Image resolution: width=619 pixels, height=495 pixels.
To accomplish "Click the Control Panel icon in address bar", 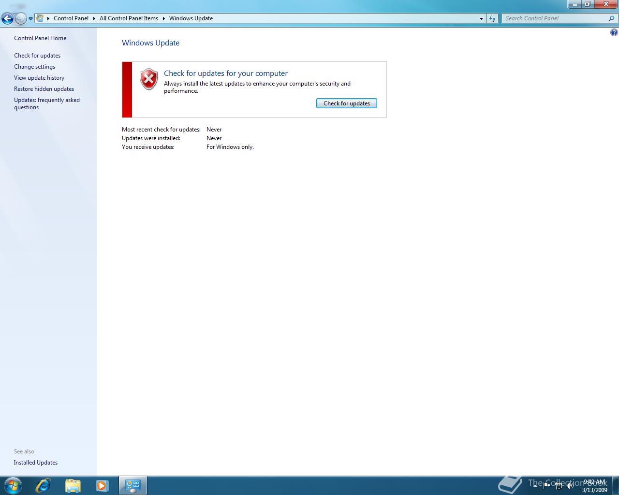I will pyautogui.click(x=40, y=18).
